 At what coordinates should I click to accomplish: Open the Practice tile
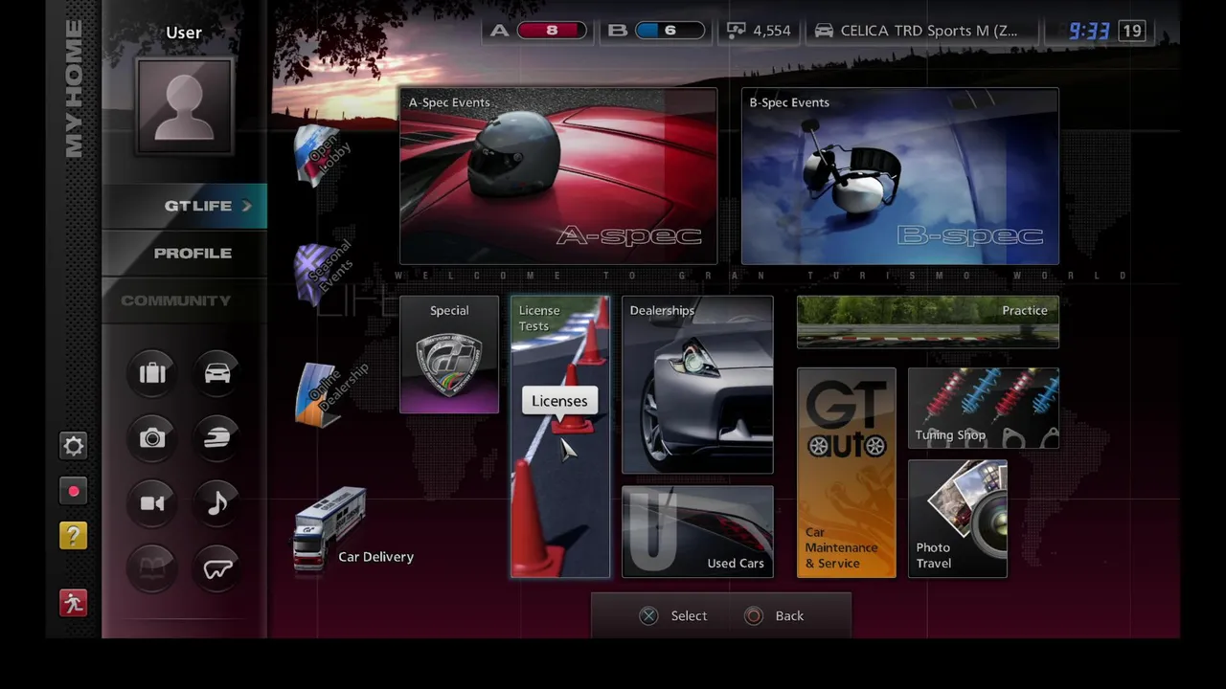click(x=928, y=322)
